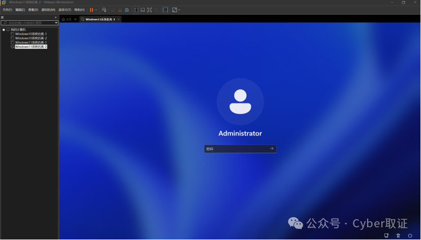
Task: Click the Unity mode icon
Action: pyautogui.click(x=156, y=10)
